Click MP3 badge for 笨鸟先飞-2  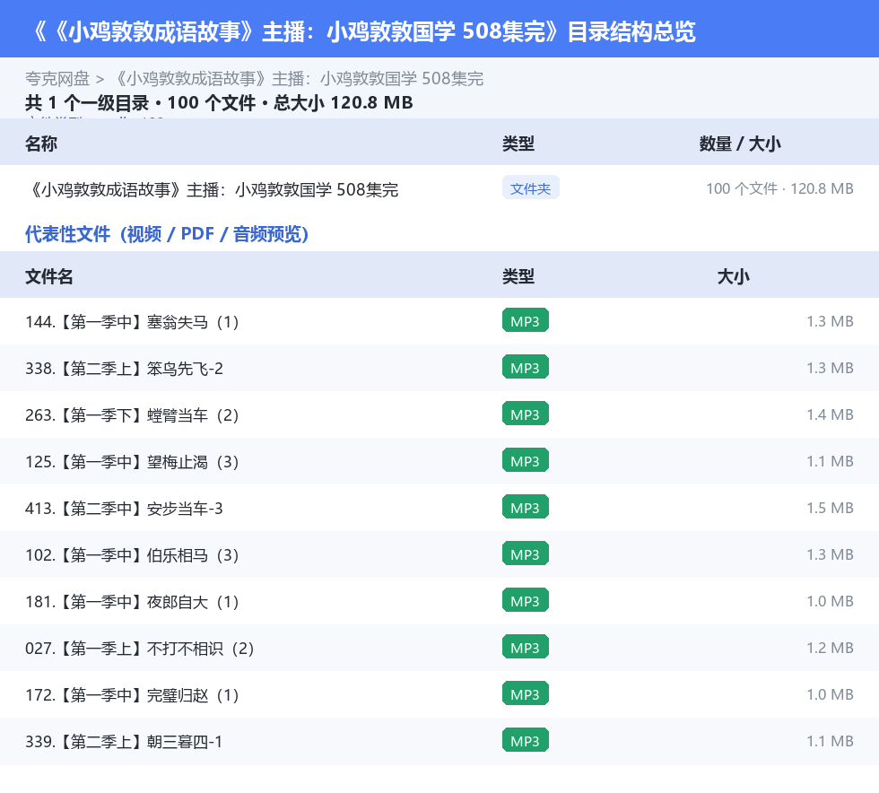point(526,367)
